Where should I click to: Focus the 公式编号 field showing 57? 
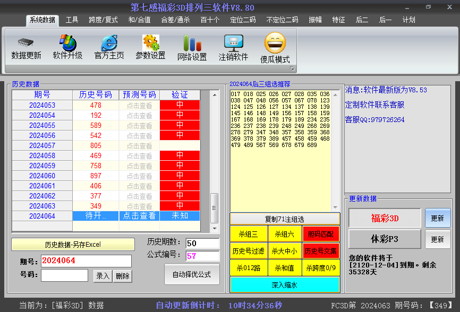[202, 256]
